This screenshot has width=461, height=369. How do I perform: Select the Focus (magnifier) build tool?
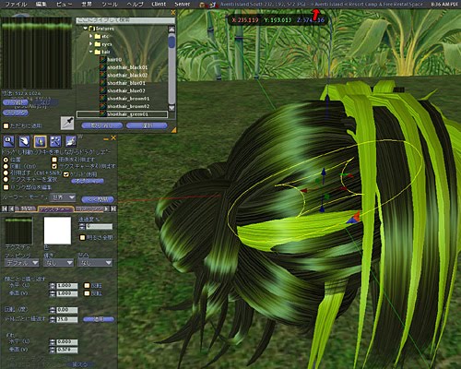click(8, 141)
